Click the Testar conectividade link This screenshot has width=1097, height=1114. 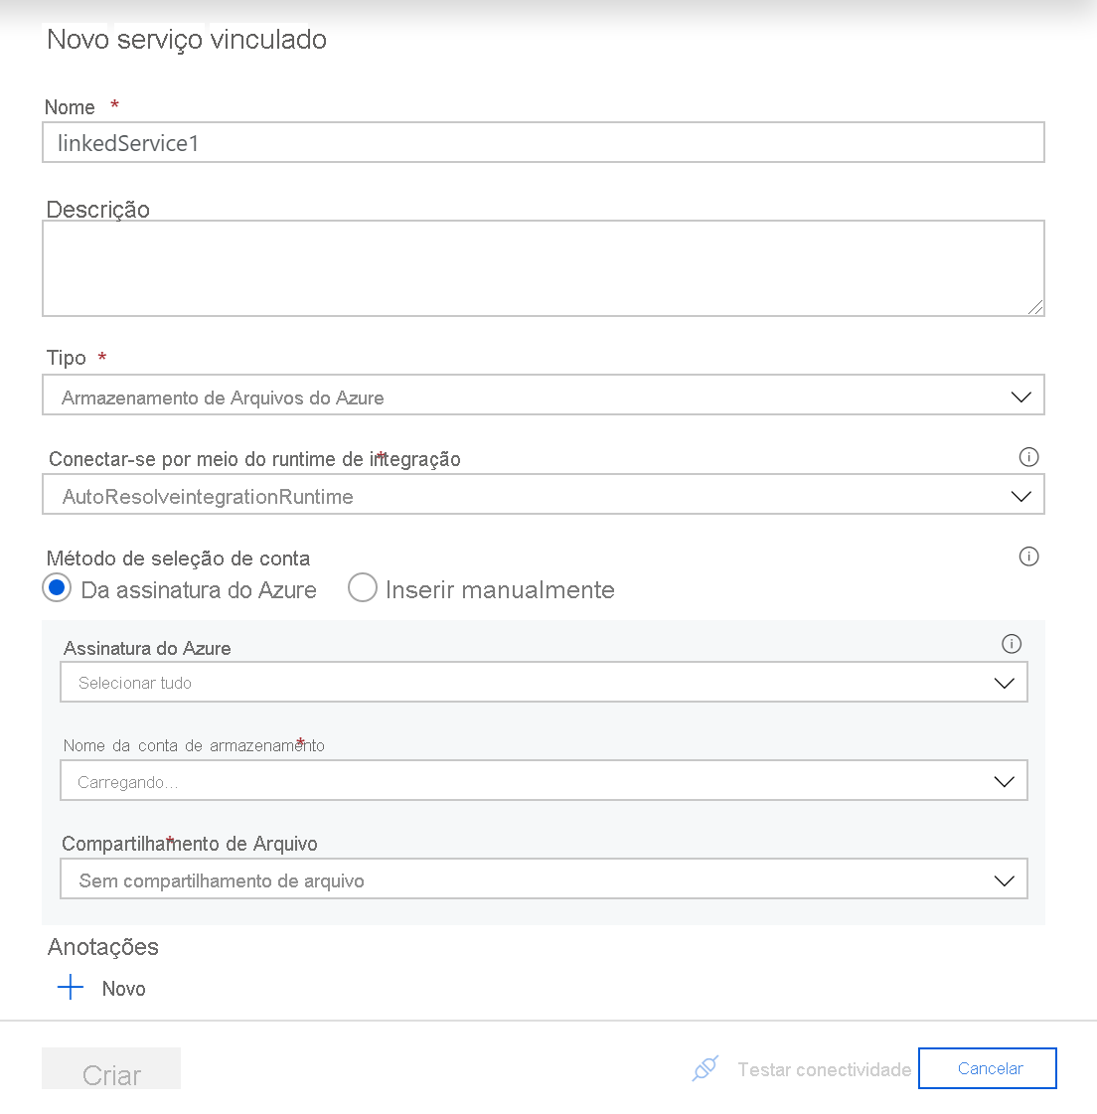[x=824, y=1069]
